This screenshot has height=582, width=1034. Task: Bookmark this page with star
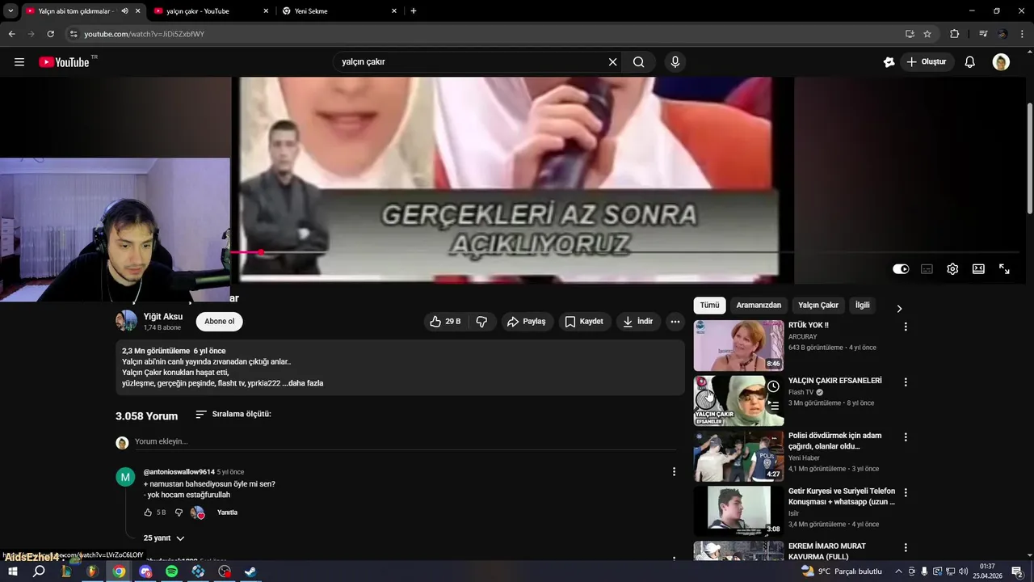click(927, 34)
